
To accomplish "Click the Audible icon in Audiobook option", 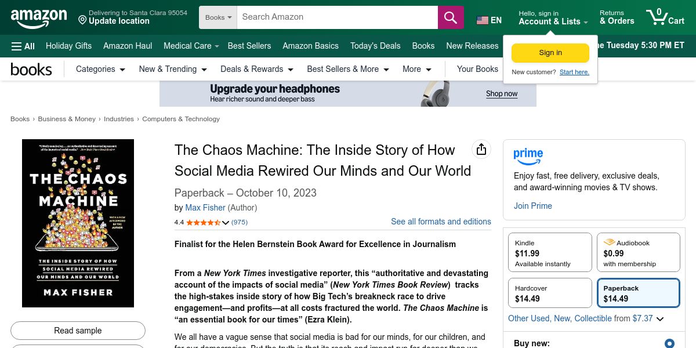I will pyautogui.click(x=609, y=242).
